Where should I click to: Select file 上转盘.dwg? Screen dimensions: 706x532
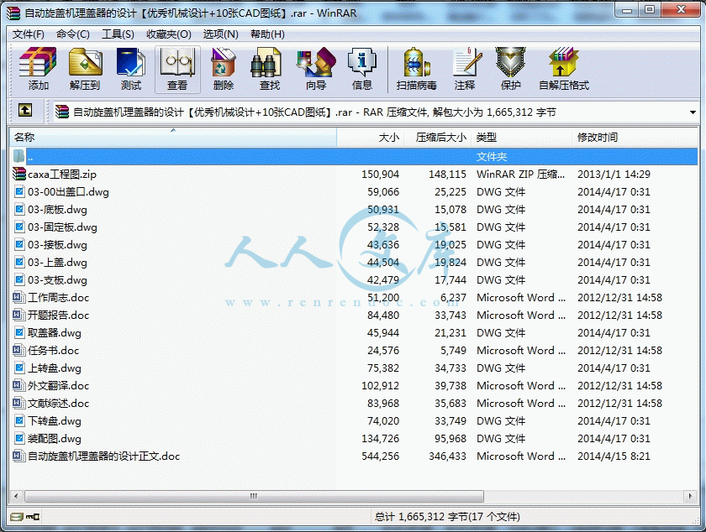tap(55, 368)
